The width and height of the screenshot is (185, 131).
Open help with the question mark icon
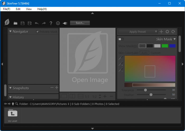click(x=51, y=23)
